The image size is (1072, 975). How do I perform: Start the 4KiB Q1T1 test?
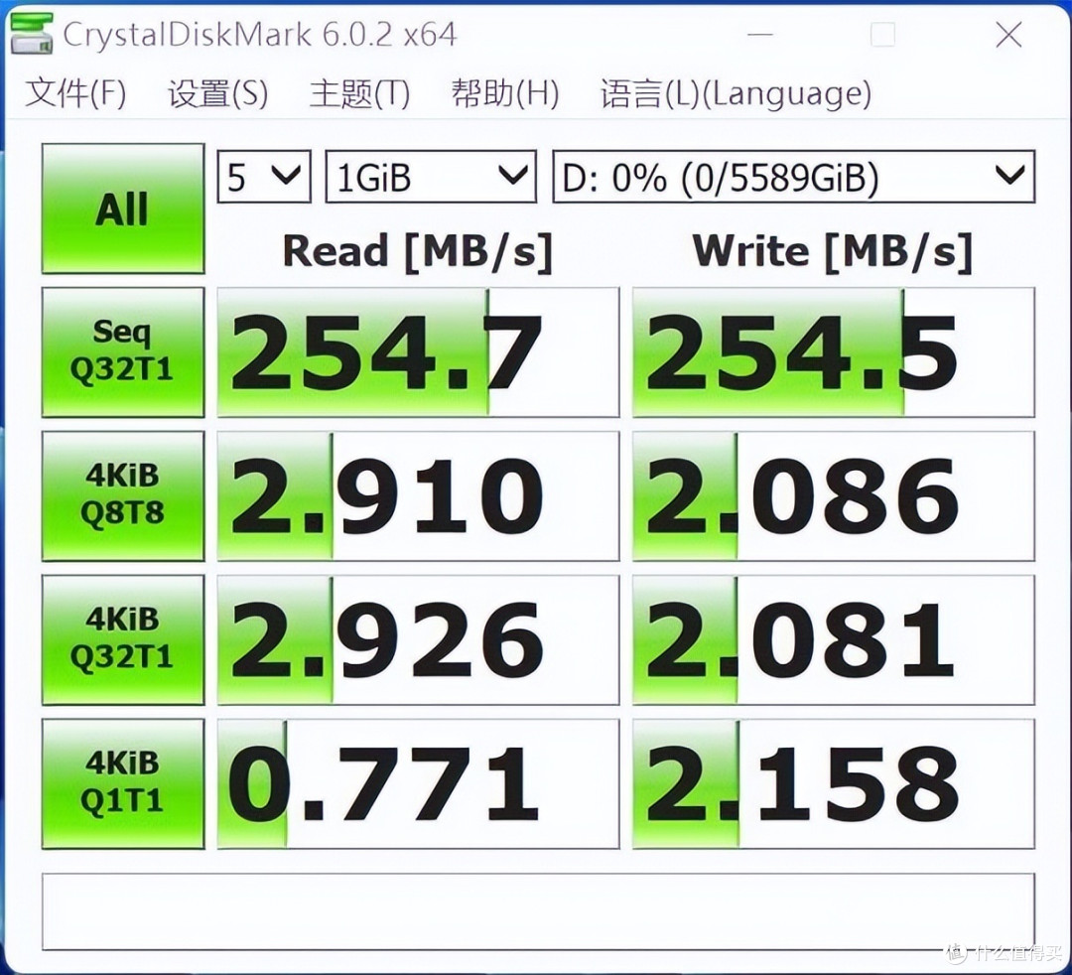pos(123,783)
